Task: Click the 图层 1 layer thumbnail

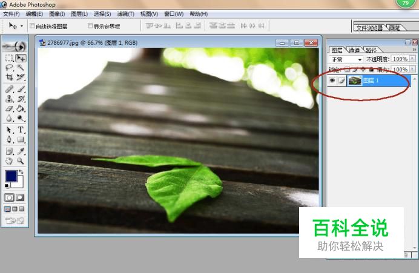Action: pyautogui.click(x=355, y=81)
